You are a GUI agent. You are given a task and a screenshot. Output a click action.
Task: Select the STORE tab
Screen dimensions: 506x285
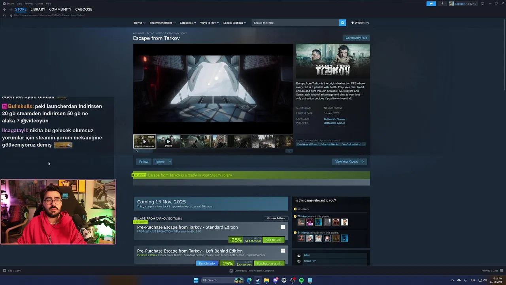tap(21, 9)
